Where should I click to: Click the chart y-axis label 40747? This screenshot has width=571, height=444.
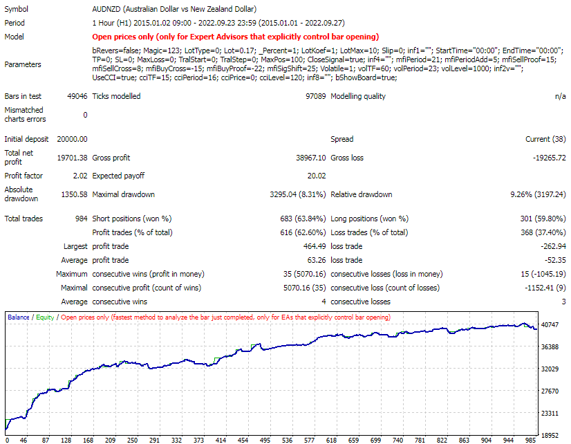click(550, 325)
